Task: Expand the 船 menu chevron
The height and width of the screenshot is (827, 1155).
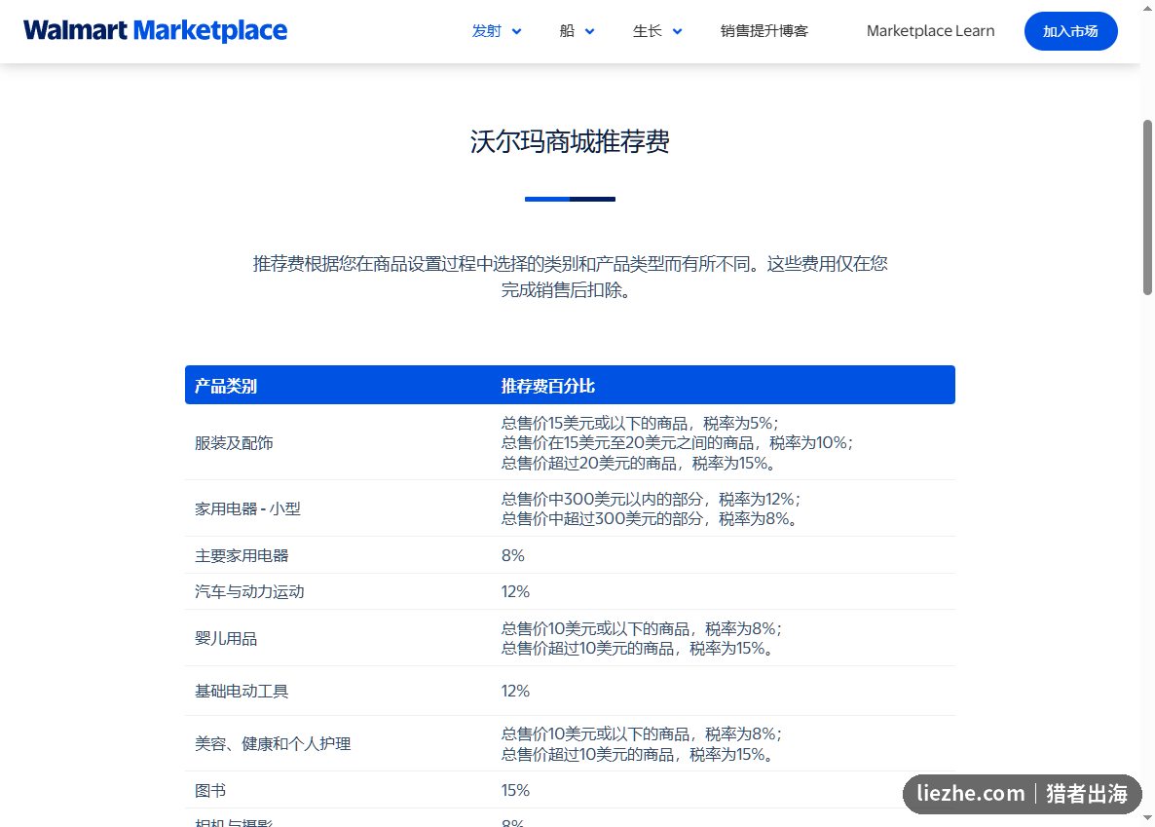Action: point(590,32)
